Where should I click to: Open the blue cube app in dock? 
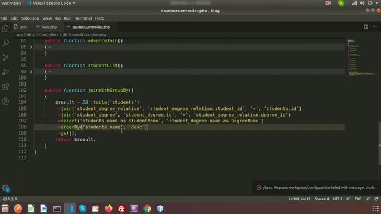[160, 209]
